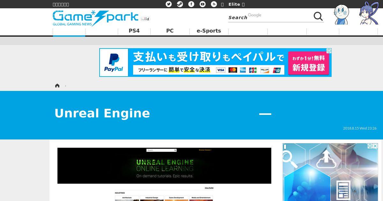Open the PC navigation tab
The image size is (383, 201).
170,31
